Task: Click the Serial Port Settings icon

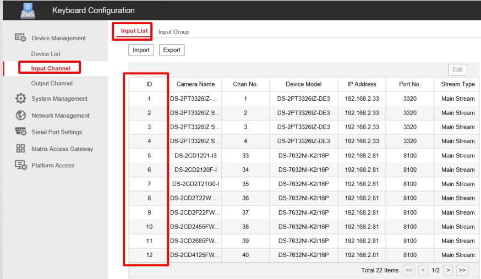Action: 20,132
